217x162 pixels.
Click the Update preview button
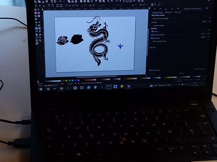[x=199, y=68]
